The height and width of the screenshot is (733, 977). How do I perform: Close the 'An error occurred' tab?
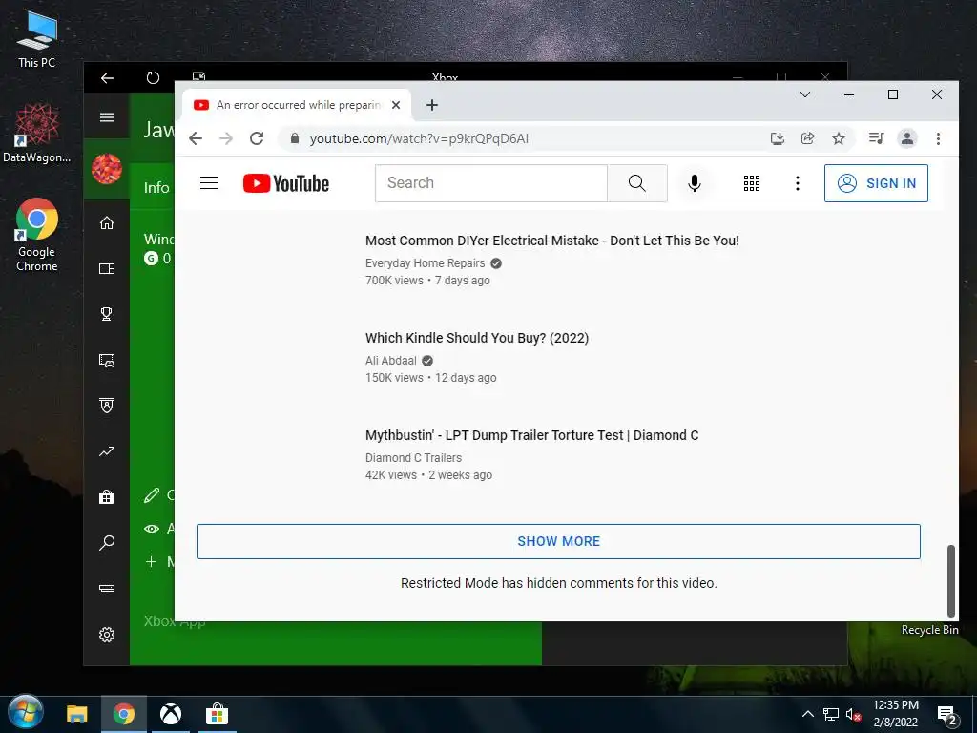coord(396,105)
